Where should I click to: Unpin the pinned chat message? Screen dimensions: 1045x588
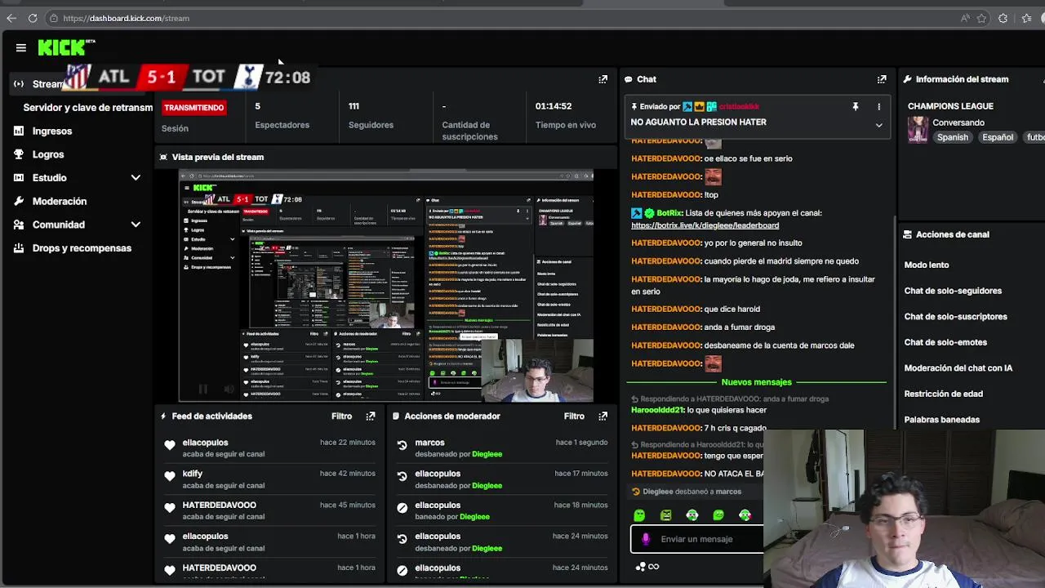pos(856,107)
